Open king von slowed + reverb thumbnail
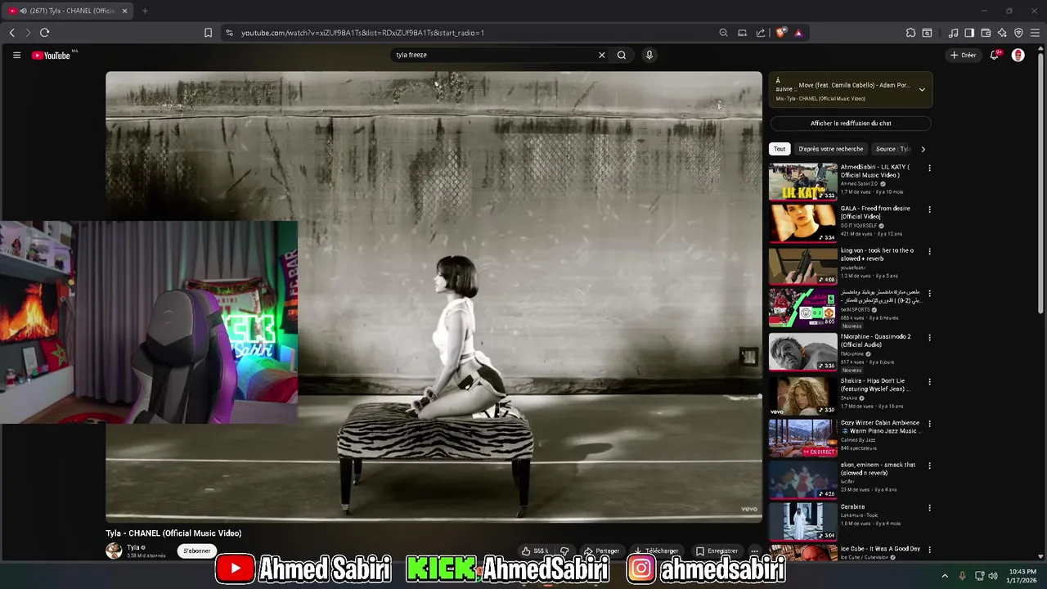Screen dimensions: 1047x589 (x=803, y=265)
